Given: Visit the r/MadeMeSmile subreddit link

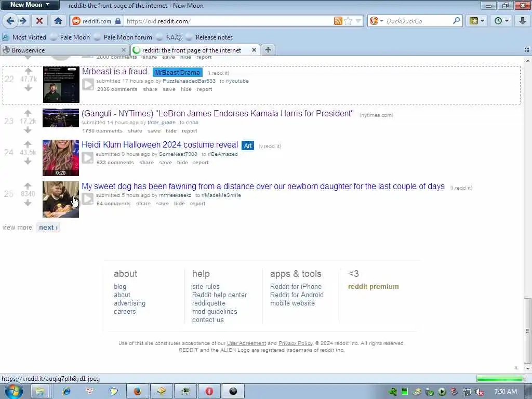Looking at the screenshot, I should coord(221,195).
